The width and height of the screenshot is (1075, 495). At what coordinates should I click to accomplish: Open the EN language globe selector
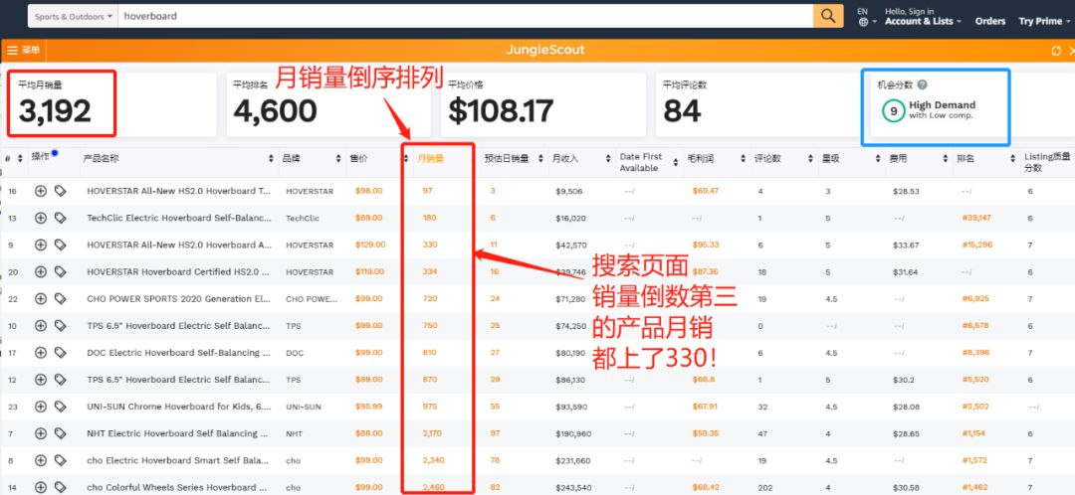[867, 17]
